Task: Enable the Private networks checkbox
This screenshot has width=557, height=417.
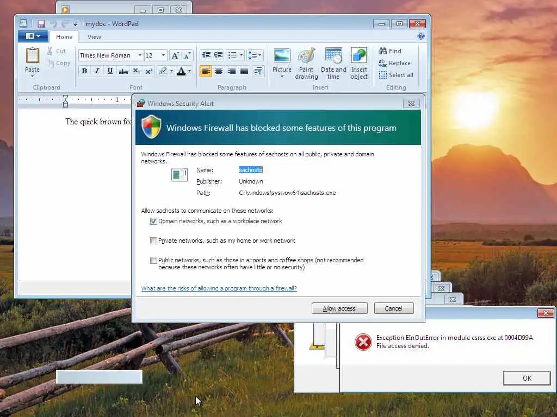Action: (x=153, y=241)
